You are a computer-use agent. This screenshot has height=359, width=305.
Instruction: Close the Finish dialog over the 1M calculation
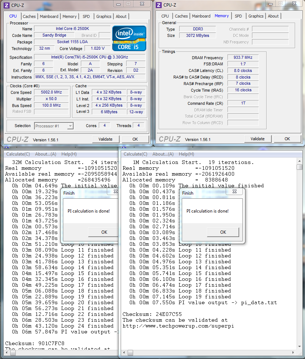234,191
